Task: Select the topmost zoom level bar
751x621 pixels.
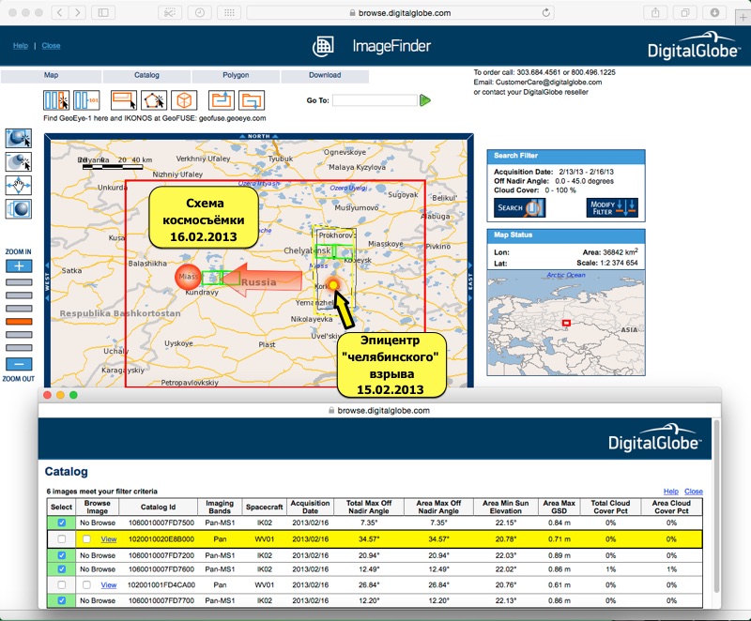Action: coord(19,282)
